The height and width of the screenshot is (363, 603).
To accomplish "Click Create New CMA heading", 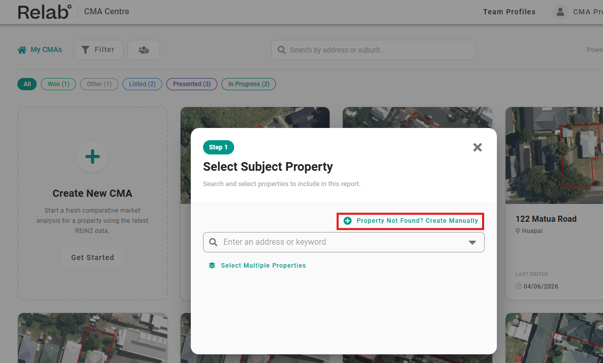I will coord(92,193).
